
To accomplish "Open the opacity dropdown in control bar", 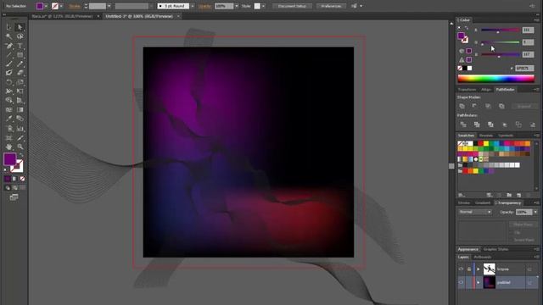I will [237, 6].
